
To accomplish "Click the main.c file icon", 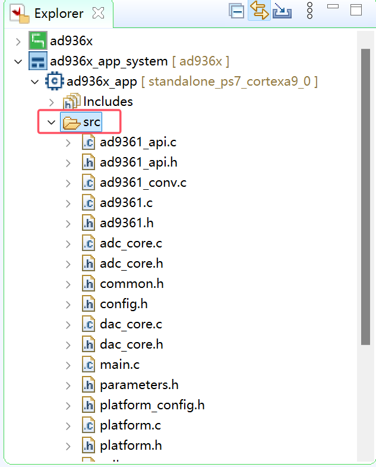I will pos(89,365).
